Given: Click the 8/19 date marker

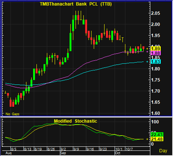Looking at the screenshot, I should click(38, 149).
